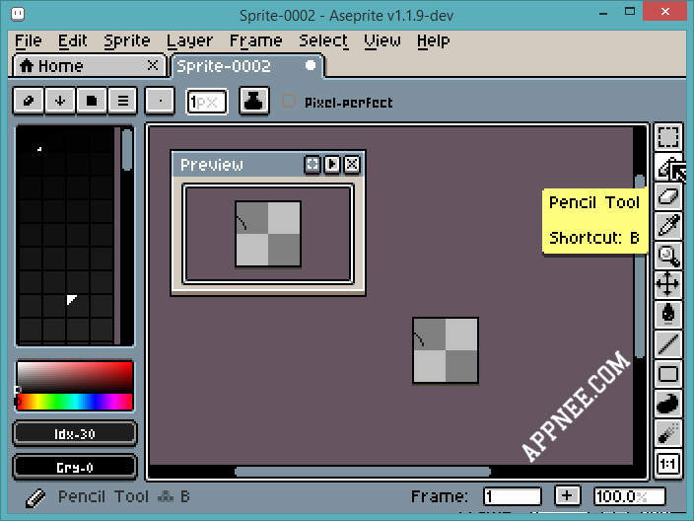Click the palette panel scrollbar
694x521 pixels.
(x=127, y=150)
